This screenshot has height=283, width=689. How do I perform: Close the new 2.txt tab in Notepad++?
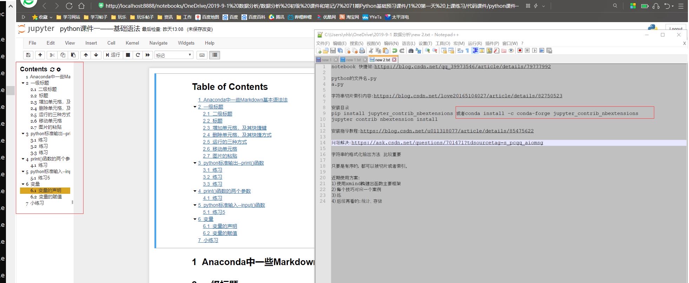tap(394, 60)
